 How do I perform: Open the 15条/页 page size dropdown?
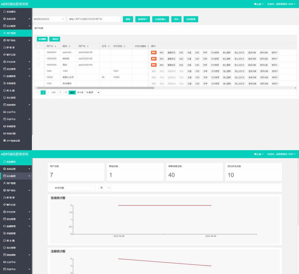92,93
